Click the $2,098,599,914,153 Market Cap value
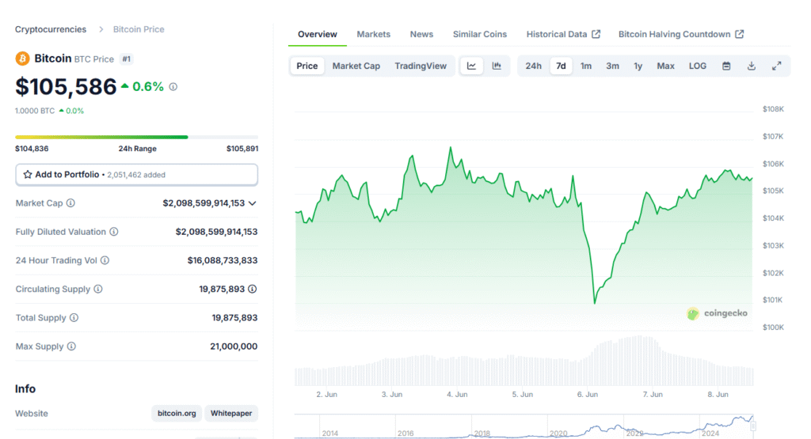This screenshot has width=811, height=439. point(204,203)
